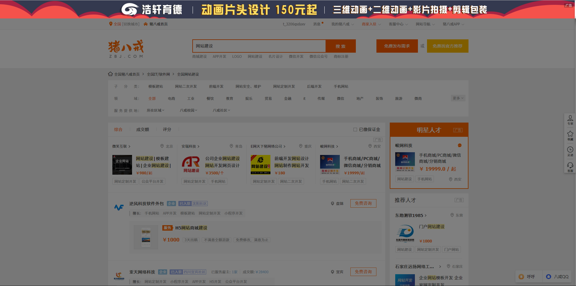Open the 专家 expert icon in right sidebar

(570, 120)
